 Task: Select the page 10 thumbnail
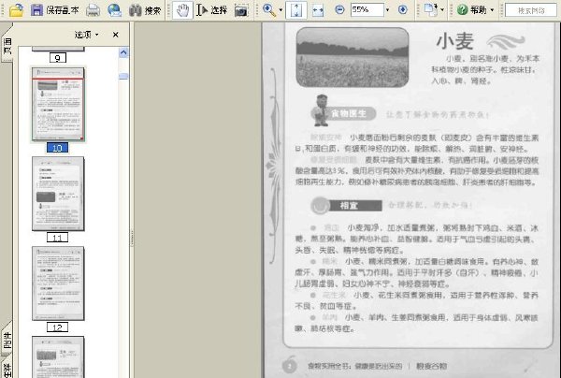[58, 105]
